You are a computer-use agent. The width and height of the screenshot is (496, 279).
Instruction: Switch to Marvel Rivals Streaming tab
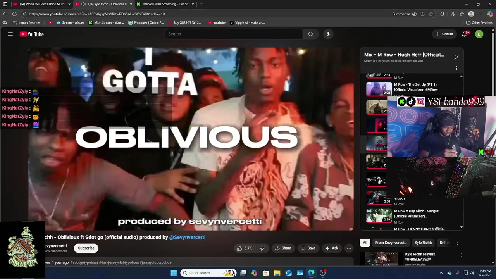pos(165,4)
